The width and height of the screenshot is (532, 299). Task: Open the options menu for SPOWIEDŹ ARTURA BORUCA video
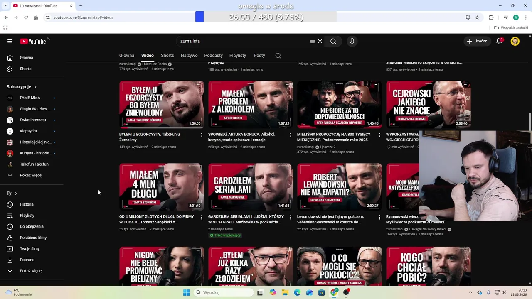[x=291, y=135]
